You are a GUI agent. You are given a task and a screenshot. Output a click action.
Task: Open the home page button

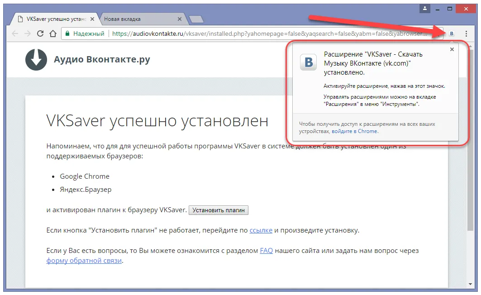(53, 33)
